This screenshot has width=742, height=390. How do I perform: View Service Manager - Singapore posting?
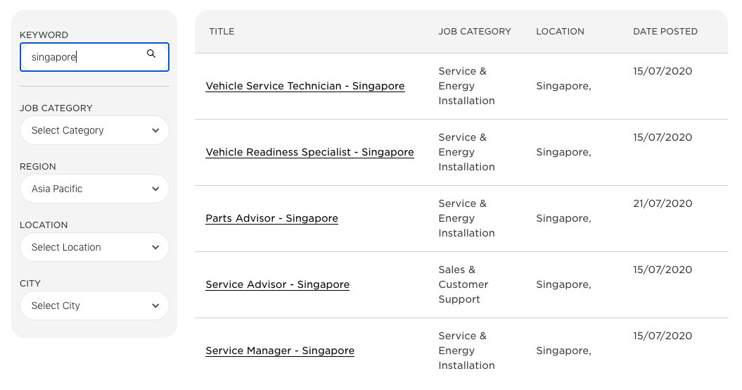[280, 351]
